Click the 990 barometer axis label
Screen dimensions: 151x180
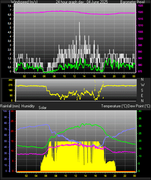[140, 52]
